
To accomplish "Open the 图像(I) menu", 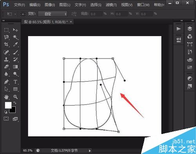I will click(50, 5).
